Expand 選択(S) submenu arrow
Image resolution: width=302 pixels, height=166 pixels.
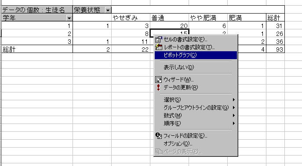(233, 99)
